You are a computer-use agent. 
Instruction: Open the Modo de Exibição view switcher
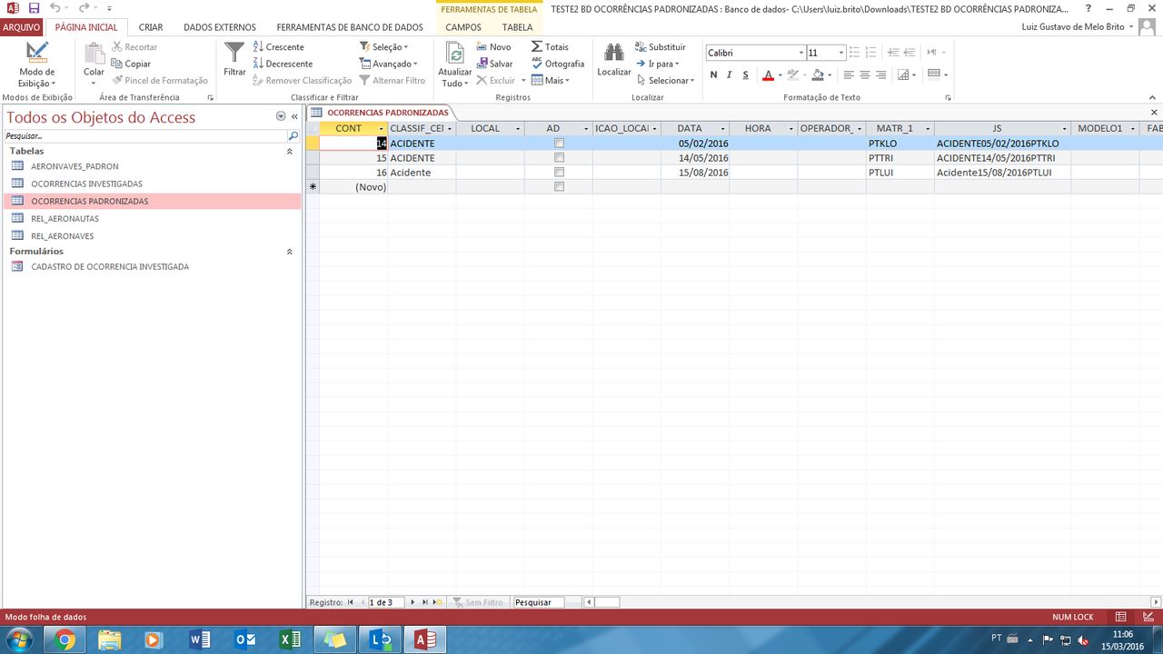(36, 64)
